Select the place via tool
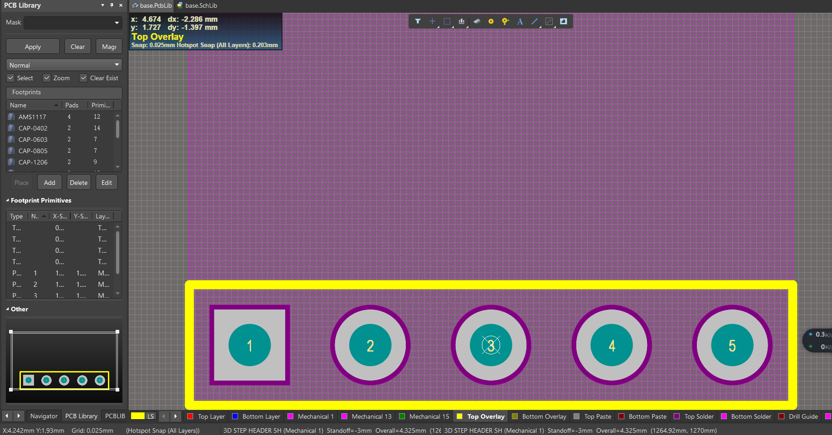Image resolution: width=832 pixels, height=435 pixels. (506, 21)
